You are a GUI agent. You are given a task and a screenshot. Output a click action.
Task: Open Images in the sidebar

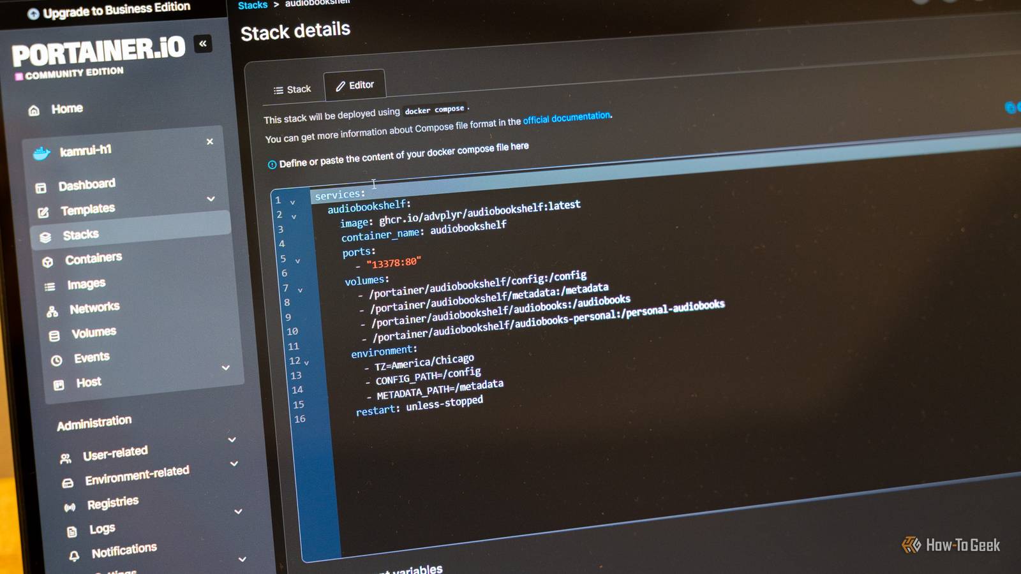pos(86,284)
